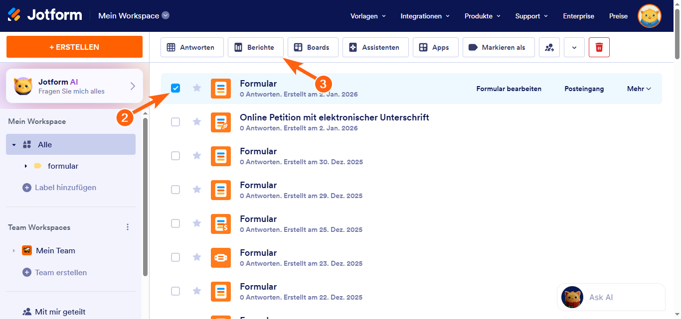Open the Berichte panel from the toolbar
This screenshot has width=681, height=319.
click(255, 47)
